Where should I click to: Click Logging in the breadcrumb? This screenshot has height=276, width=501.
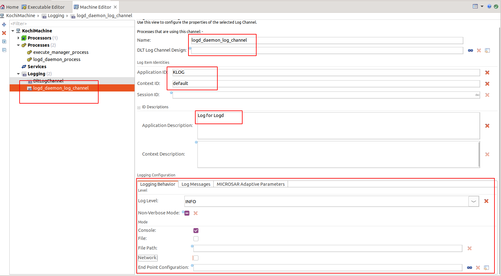(x=56, y=16)
